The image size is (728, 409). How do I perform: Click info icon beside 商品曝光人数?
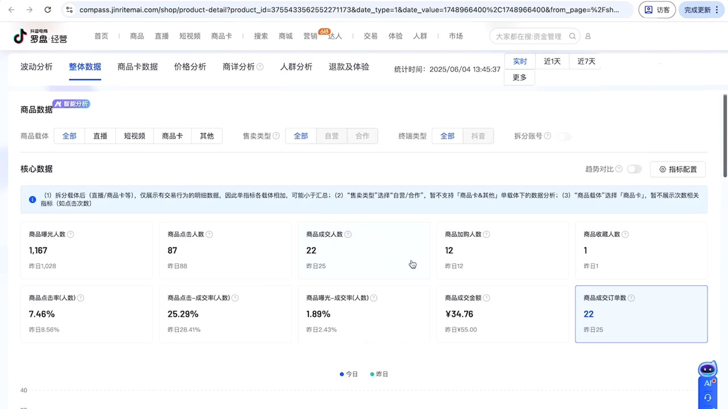(x=71, y=235)
